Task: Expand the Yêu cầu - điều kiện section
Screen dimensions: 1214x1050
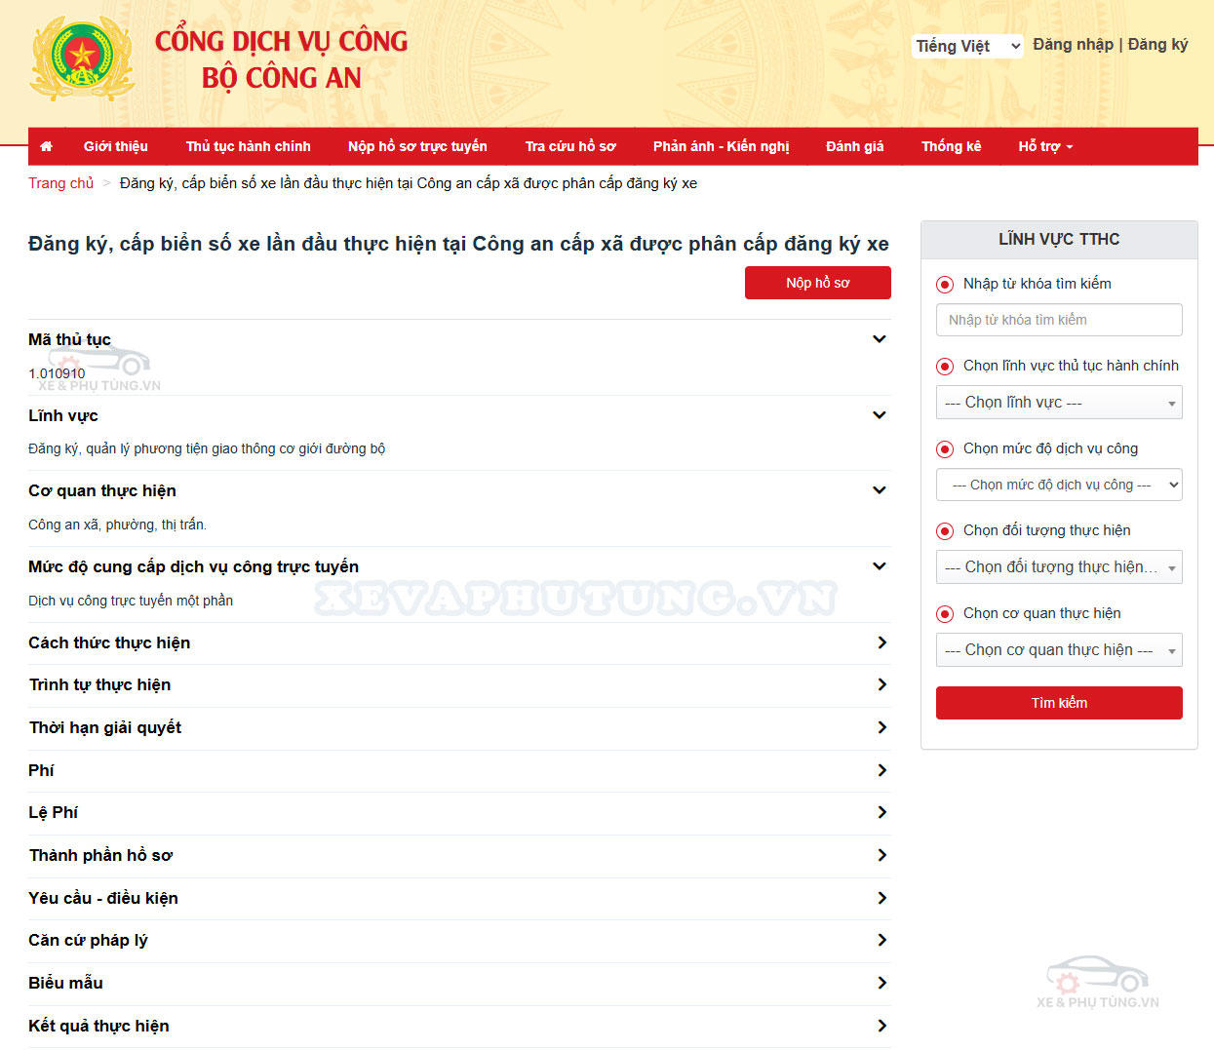Action: (x=459, y=898)
